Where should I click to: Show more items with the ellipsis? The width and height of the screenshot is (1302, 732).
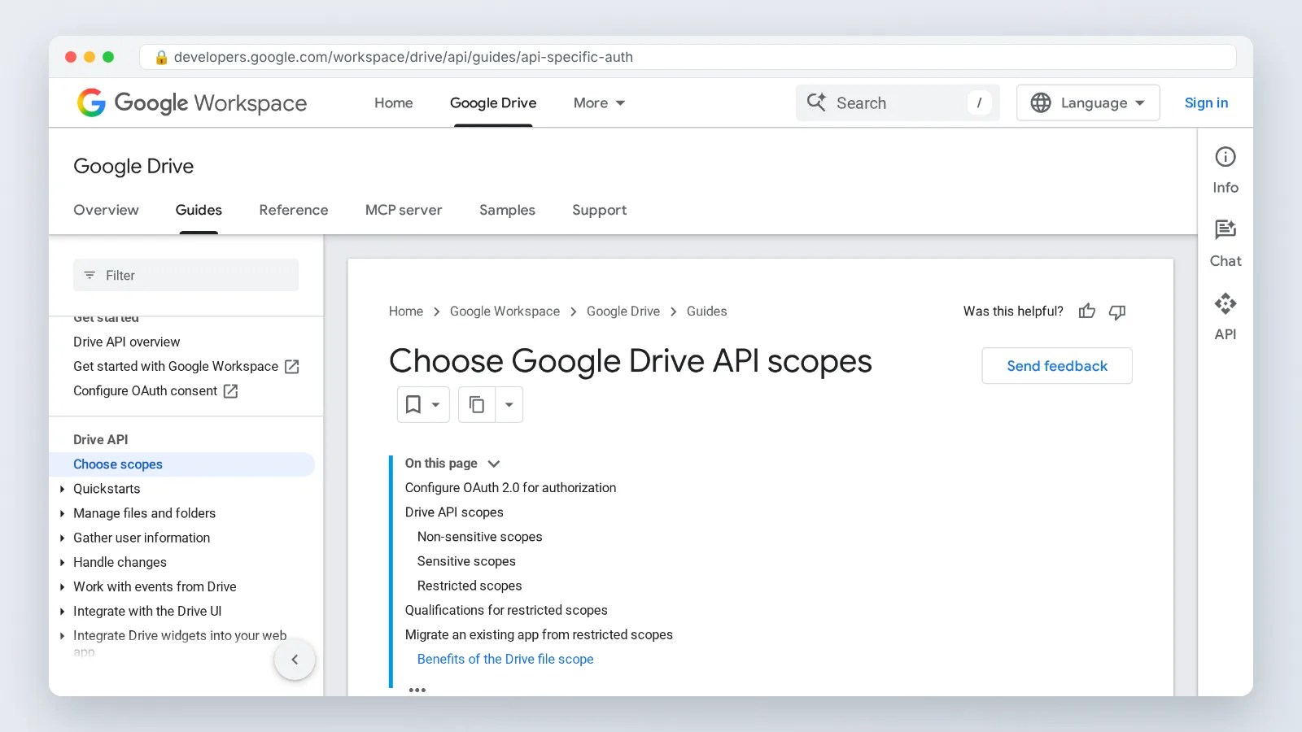coord(417,690)
